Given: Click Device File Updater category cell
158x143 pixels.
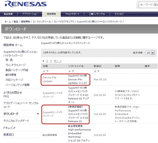Looking at the screenshot, I should [50, 79].
